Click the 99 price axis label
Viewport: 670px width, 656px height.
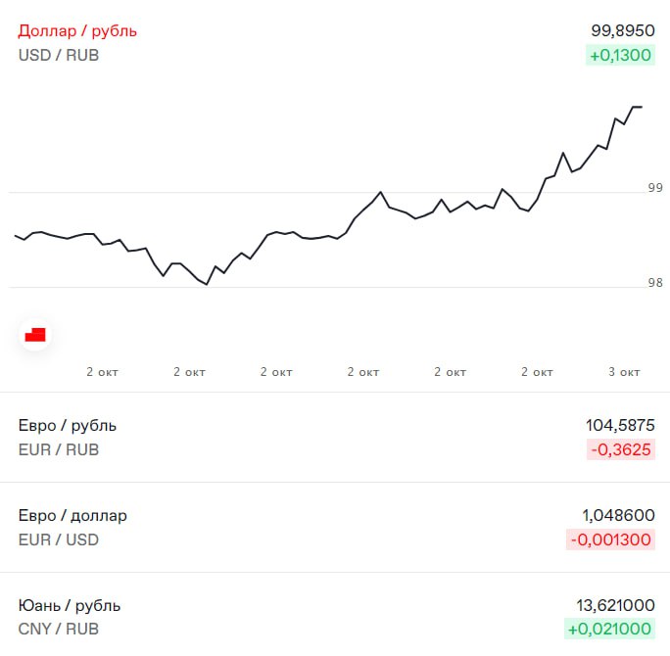click(x=655, y=187)
